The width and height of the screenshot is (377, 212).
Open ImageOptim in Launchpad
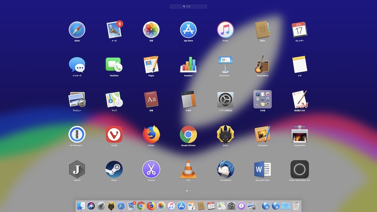300,134
